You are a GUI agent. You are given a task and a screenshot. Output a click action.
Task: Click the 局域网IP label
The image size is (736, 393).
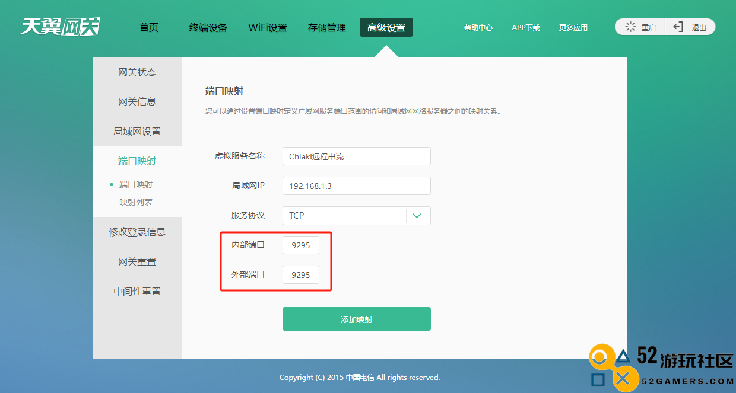(248, 186)
